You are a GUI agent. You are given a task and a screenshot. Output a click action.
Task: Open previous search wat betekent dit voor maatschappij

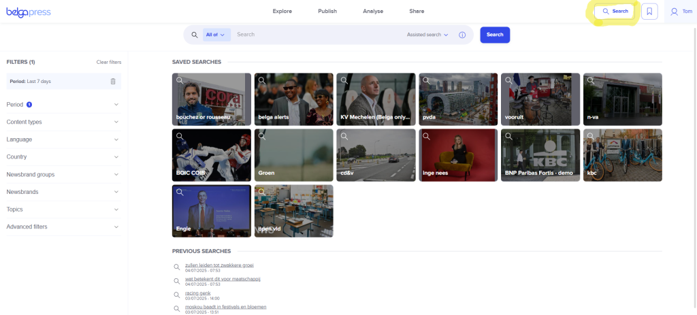coord(223,279)
